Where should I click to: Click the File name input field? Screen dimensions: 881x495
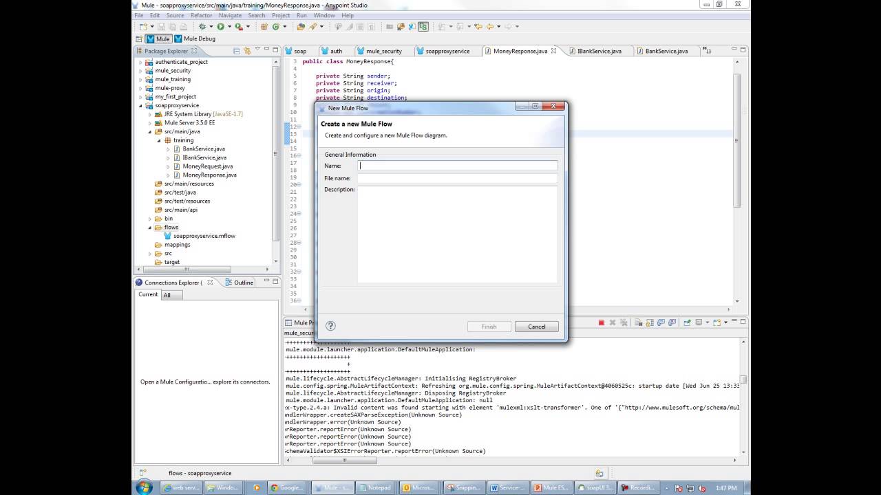[x=458, y=178]
